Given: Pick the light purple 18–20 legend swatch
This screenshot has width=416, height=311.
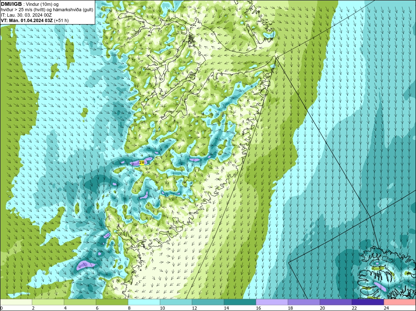Looking at the screenshot, I should click(304, 302).
